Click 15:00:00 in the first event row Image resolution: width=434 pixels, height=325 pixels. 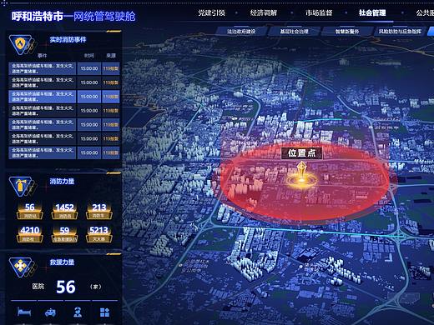89,68
